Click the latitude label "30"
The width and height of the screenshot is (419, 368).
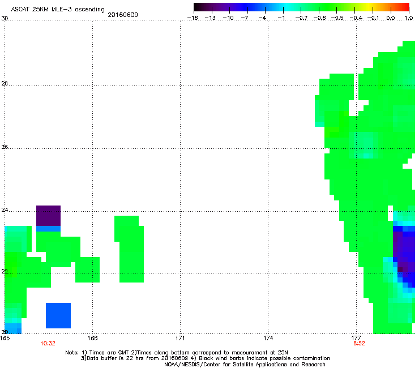pyautogui.click(x=5, y=19)
